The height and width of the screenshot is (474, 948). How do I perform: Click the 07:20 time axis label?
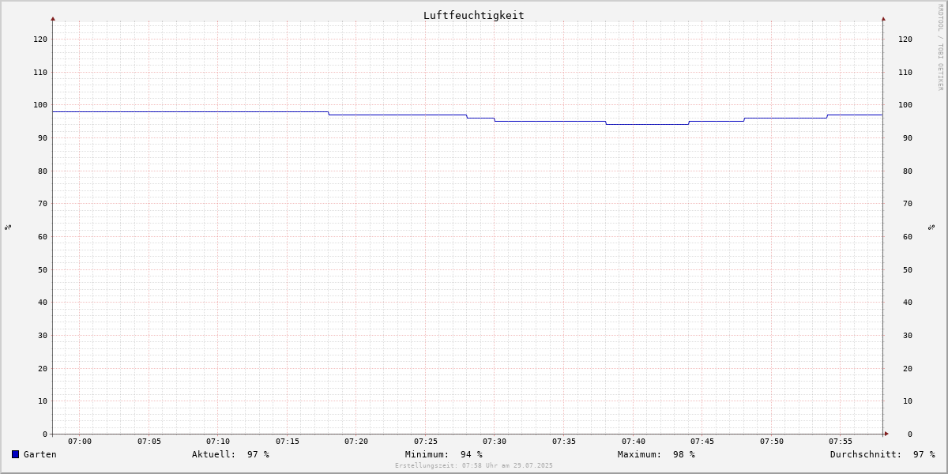tap(356, 442)
